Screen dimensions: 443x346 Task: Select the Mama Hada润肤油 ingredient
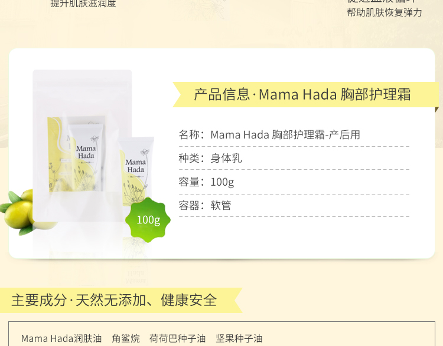point(61,338)
